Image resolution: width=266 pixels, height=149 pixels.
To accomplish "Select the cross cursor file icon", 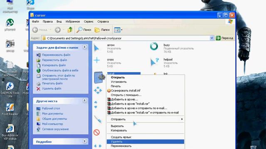I will (x=97, y=60).
